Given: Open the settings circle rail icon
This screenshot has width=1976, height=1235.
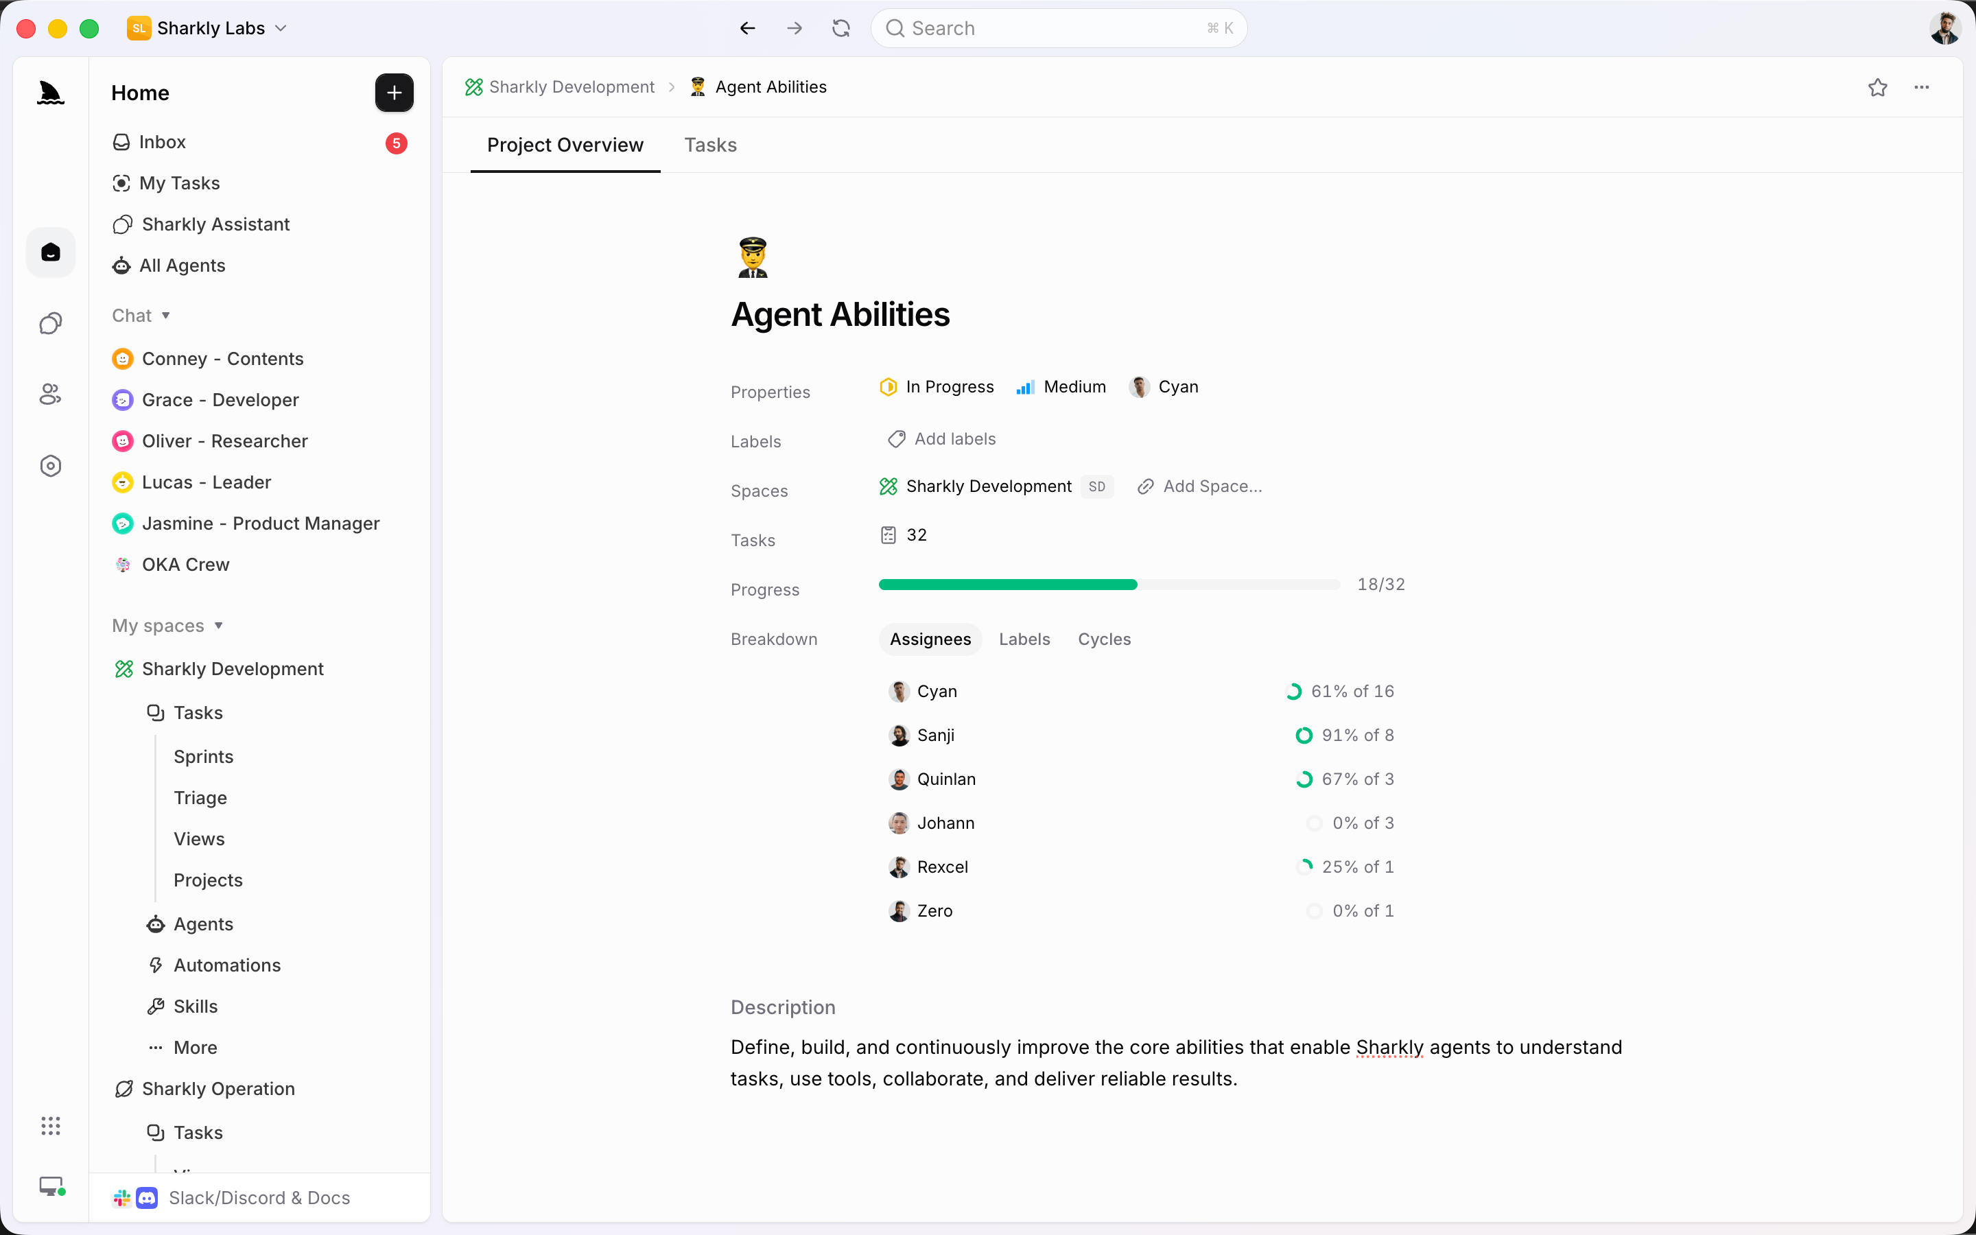Looking at the screenshot, I should 51,466.
